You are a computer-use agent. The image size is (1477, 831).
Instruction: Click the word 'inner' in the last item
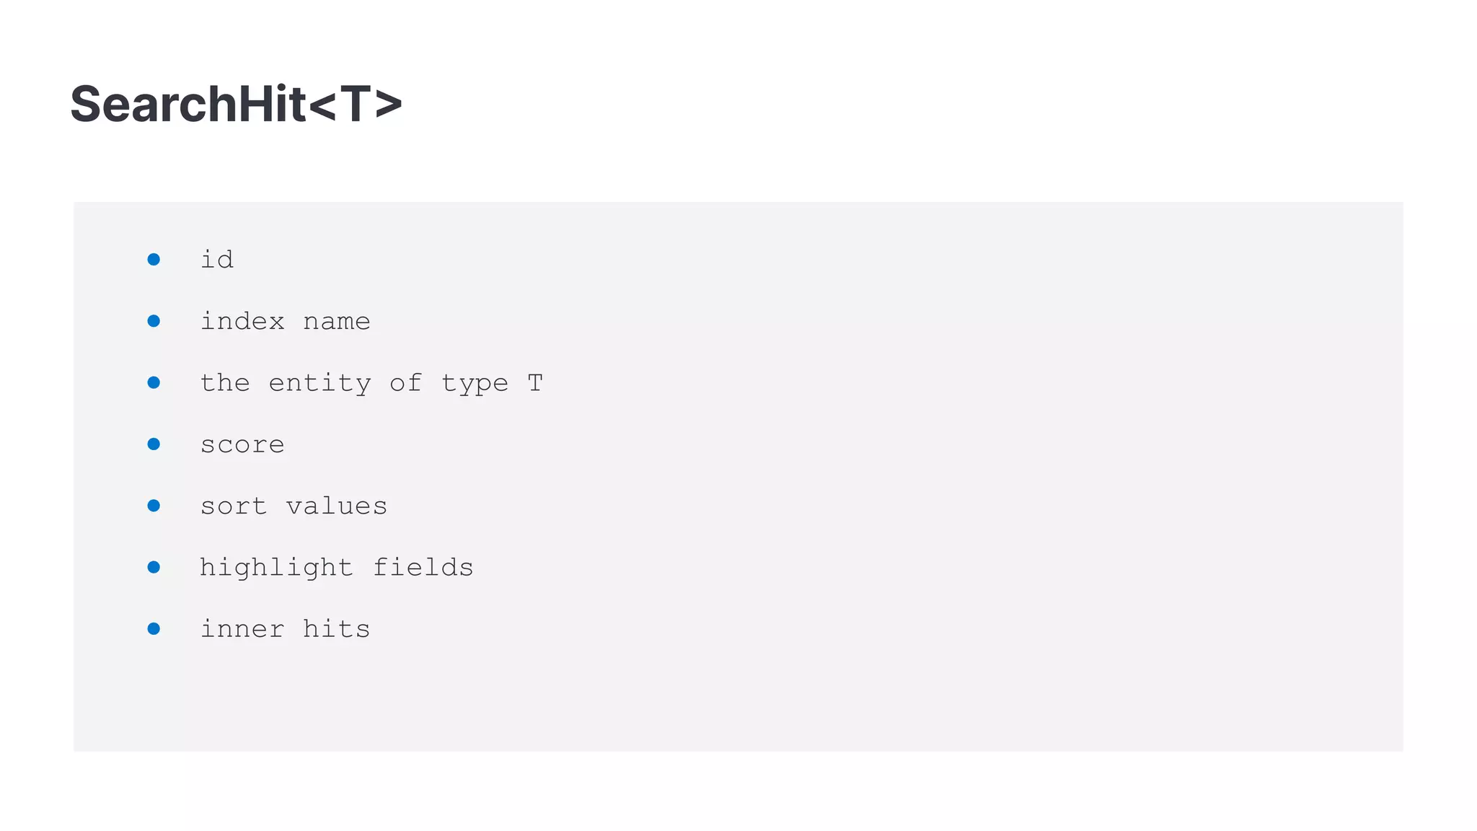point(242,629)
